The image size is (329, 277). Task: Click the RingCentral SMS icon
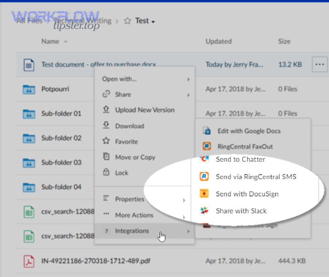[204, 176]
